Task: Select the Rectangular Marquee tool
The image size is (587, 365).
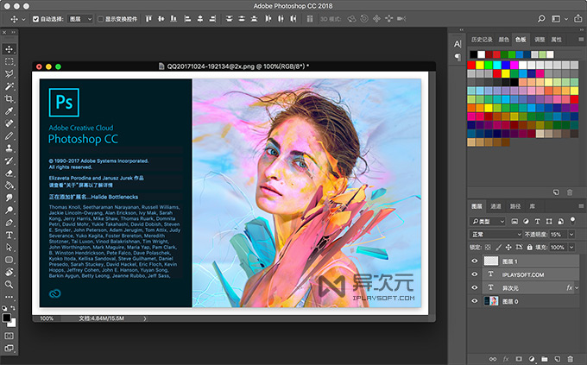Action: click(x=9, y=62)
